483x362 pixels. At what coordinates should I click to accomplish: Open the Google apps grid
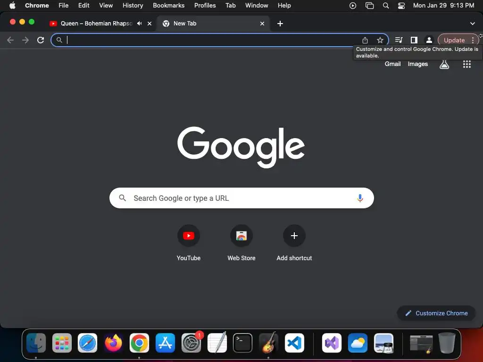point(466,64)
